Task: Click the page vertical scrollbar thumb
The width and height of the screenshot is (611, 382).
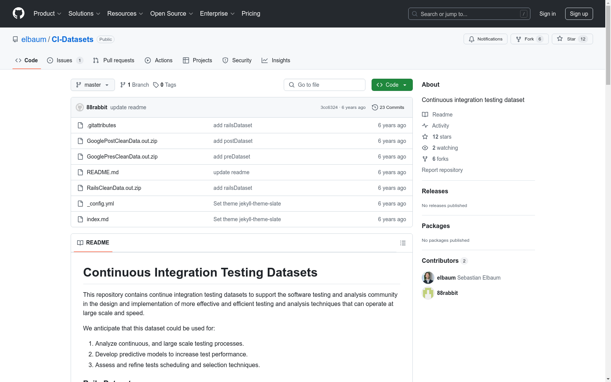Action: (x=608, y=46)
